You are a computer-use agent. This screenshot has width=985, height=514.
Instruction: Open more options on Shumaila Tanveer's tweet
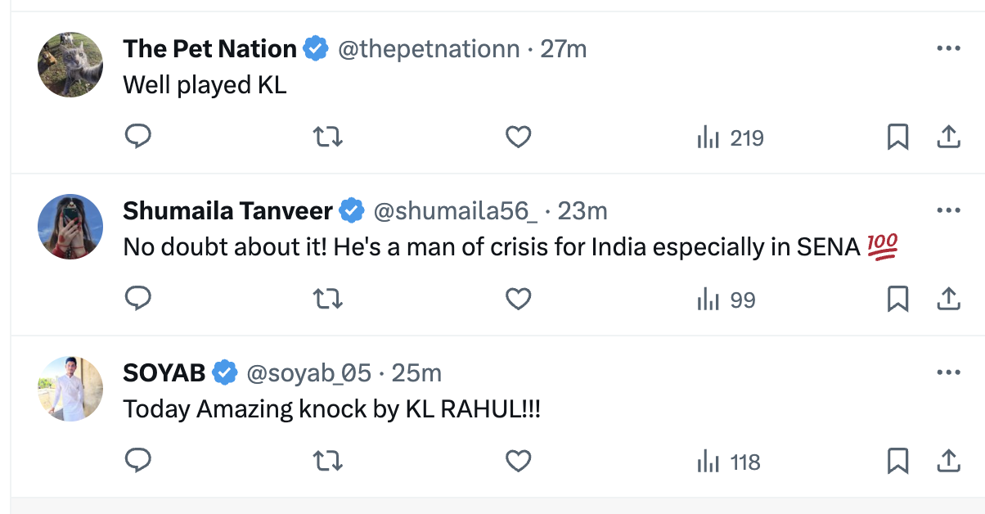click(x=947, y=211)
